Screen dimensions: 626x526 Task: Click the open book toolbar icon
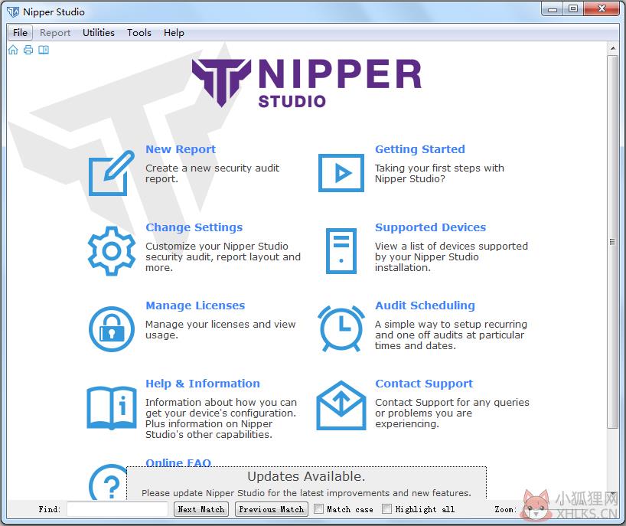click(44, 50)
